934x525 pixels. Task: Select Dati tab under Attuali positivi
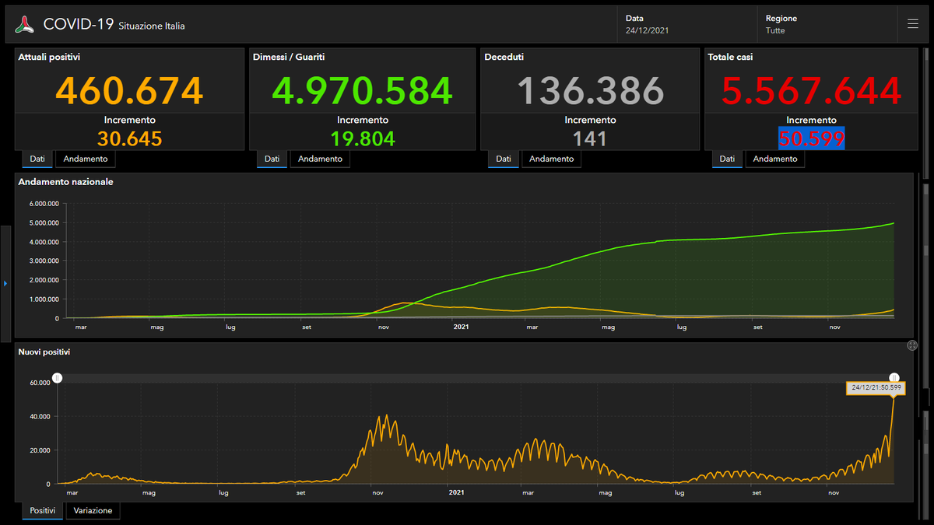37,159
